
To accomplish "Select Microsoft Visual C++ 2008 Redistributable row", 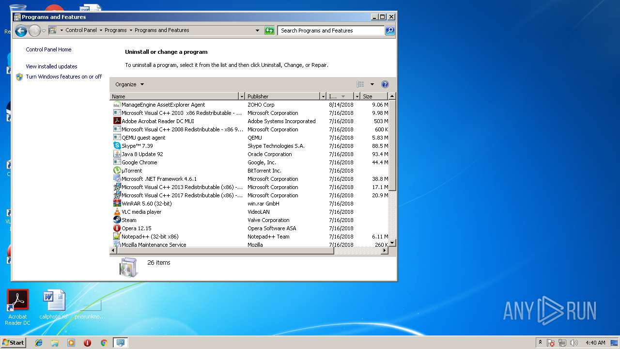I will pyautogui.click(x=250, y=129).
